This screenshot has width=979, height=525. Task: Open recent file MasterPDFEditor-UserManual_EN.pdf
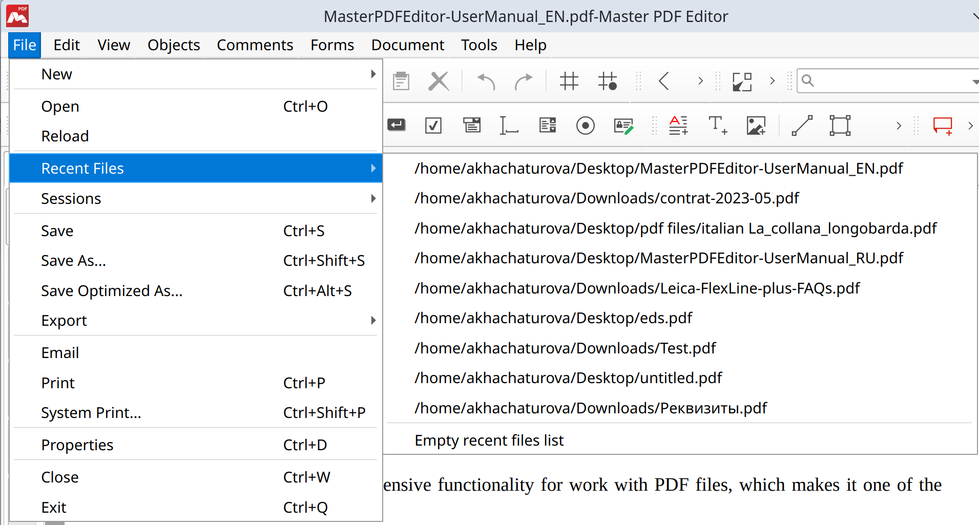[679, 169]
